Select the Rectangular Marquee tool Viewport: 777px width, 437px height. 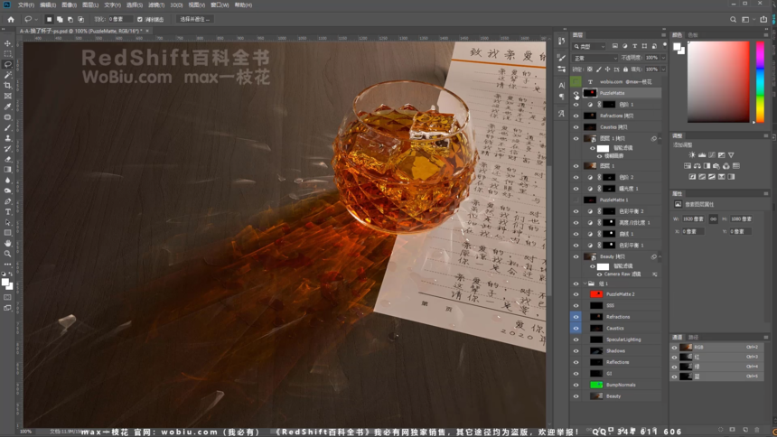(7, 54)
